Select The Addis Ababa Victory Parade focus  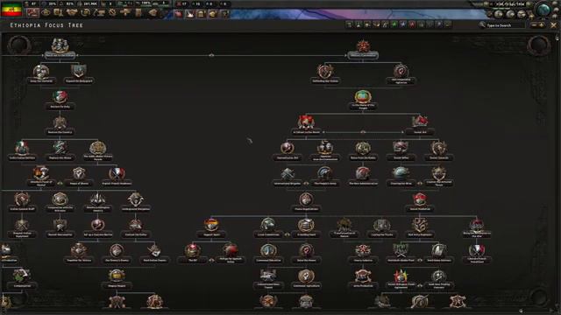coord(97,150)
